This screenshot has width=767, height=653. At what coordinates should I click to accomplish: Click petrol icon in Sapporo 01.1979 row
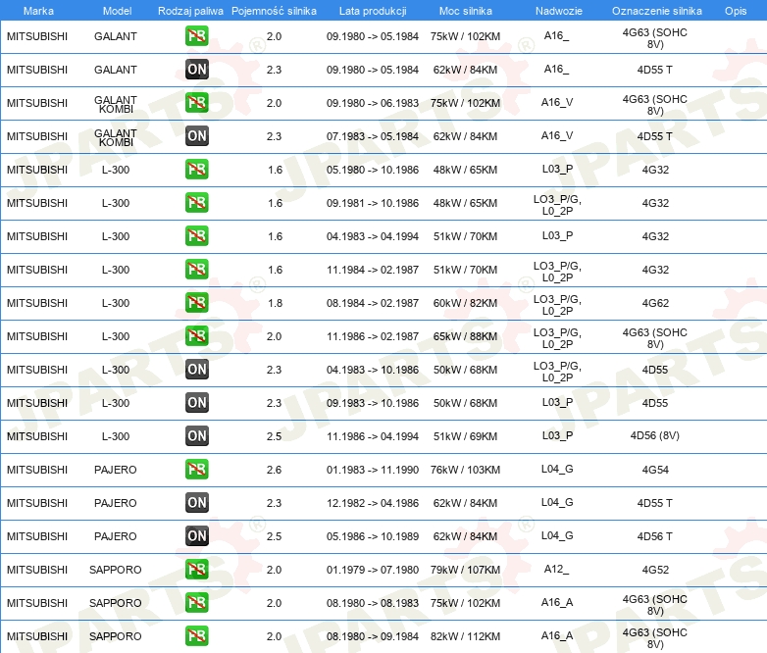coord(196,569)
